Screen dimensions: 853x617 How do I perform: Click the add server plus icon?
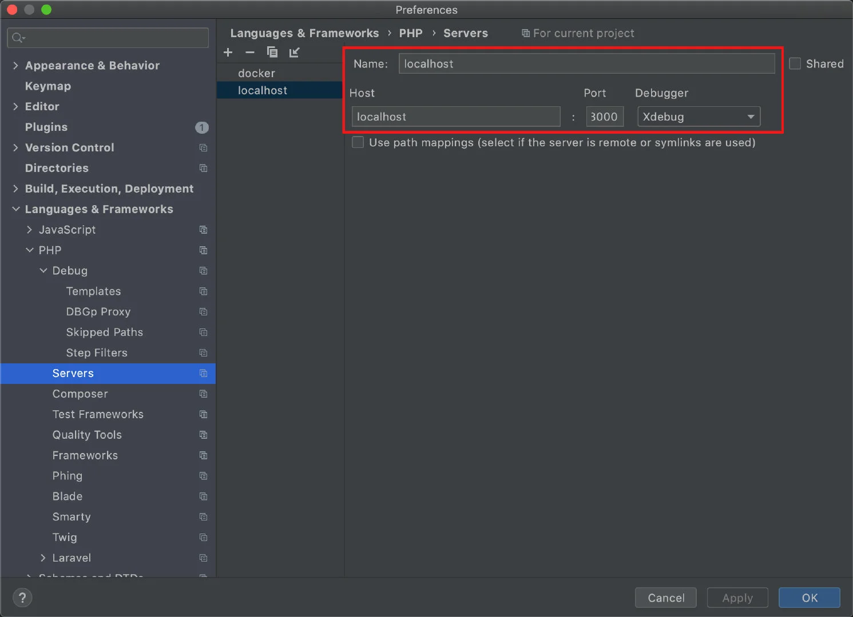pos(228,53)
